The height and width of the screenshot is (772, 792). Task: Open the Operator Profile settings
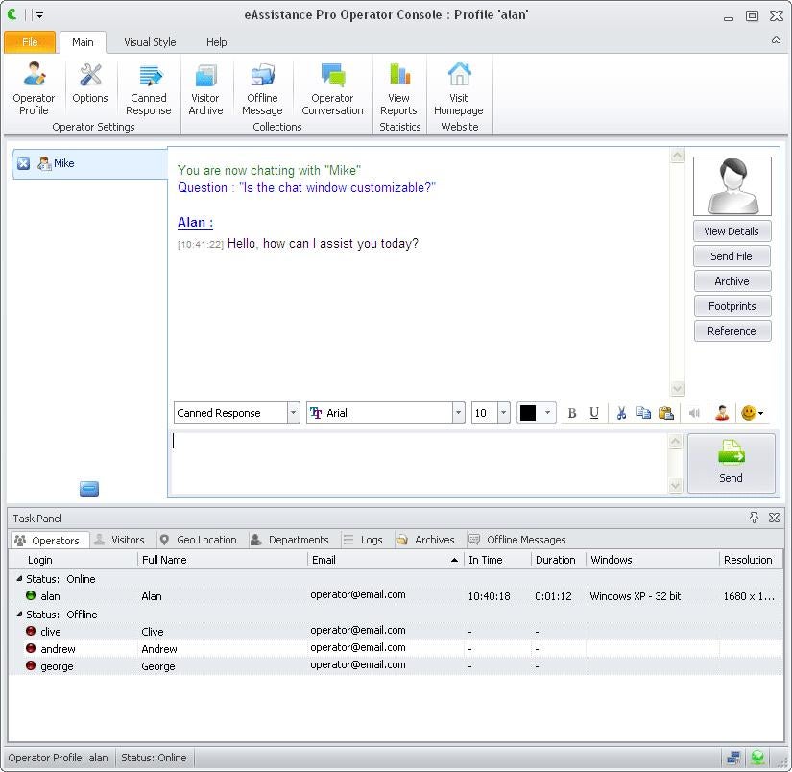(x=34, y=89)
